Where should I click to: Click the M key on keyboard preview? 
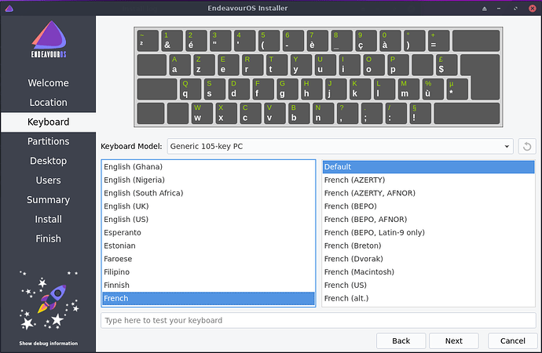pos(408,89)
